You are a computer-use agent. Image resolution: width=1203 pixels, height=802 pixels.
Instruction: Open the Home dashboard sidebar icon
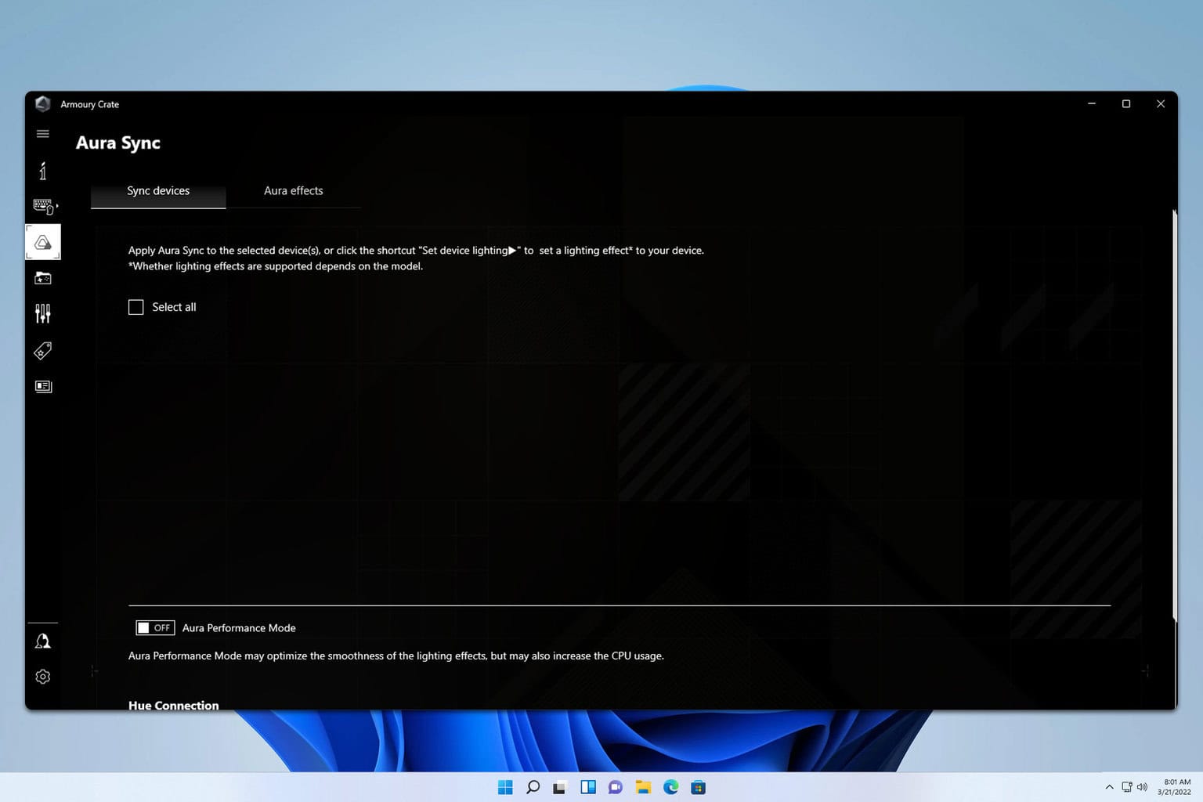coord(43,171)
